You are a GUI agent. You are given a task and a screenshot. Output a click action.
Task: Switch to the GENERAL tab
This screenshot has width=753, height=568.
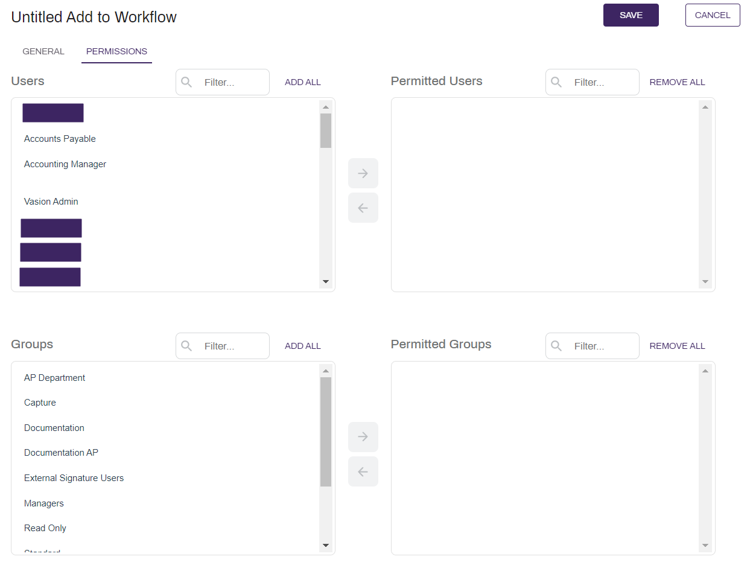[x=43, y=51]
